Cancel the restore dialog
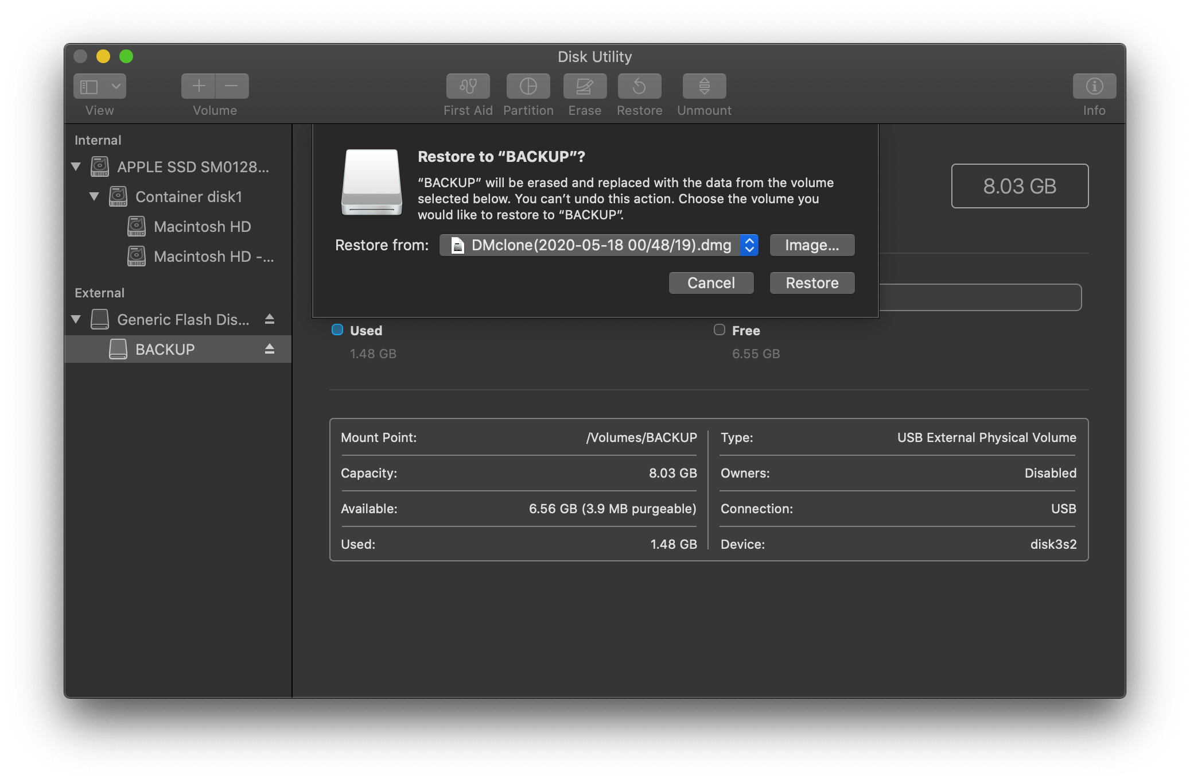This screenshot has width=1190, height=783. 711,283
